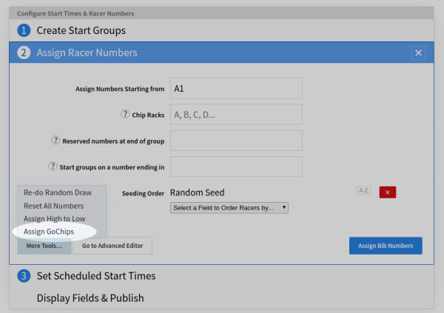Select Assign GoChips menu option
444x313 pixels.
pyautogui.click(x=49, y=232)
